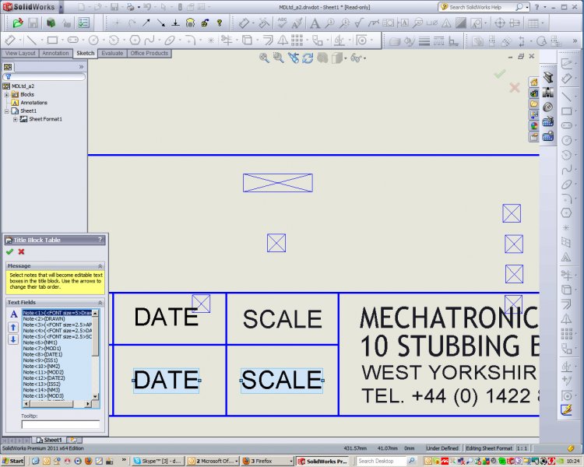The height and width of the screenshot is (467, 584).
Task: Select the Ellipse sketch tool
Action: coord(170,40)
